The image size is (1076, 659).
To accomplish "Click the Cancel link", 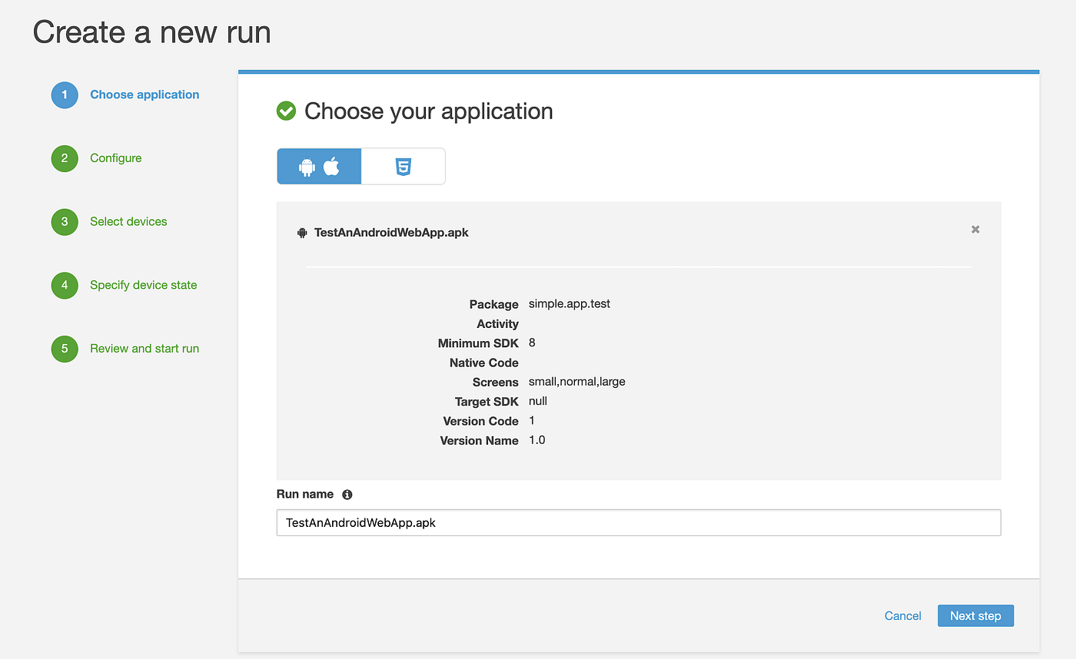I will point(902,615).
